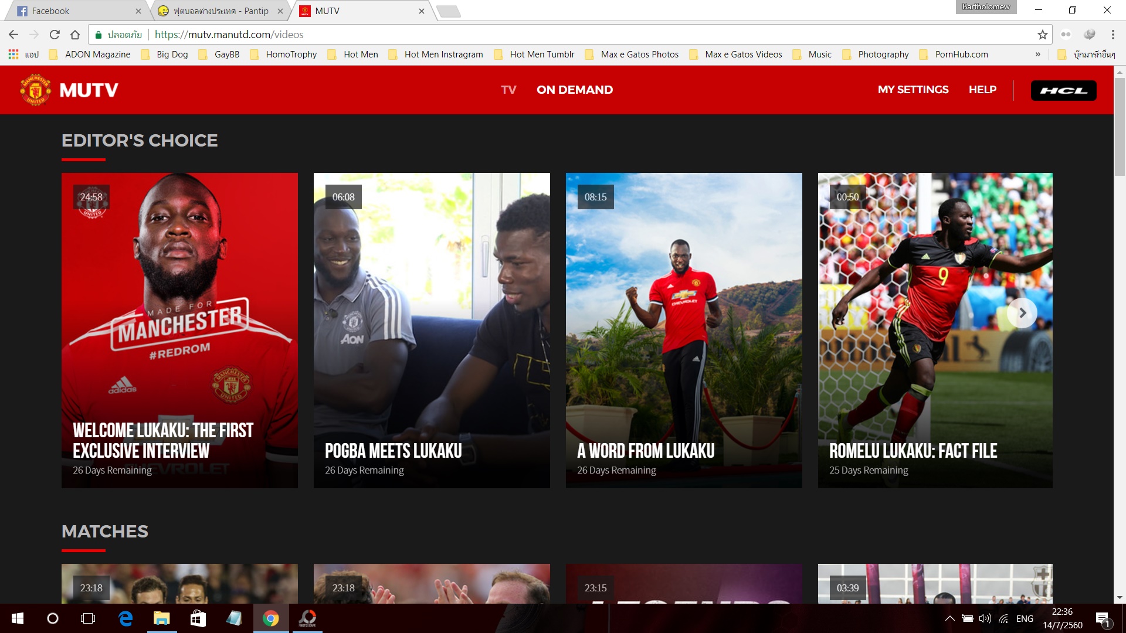
Task: Click the Bartholomew profile button
Action: [986, 6]
